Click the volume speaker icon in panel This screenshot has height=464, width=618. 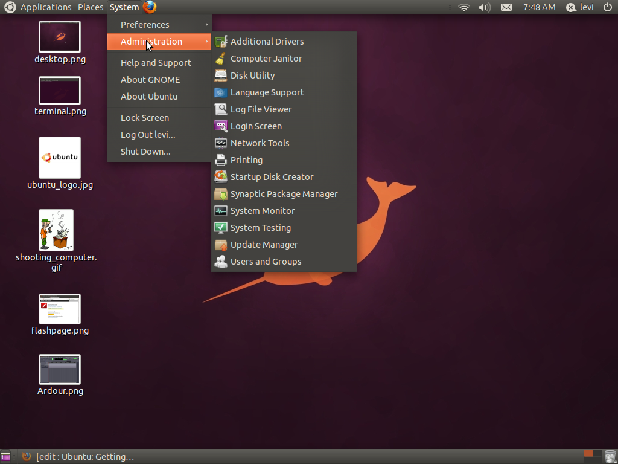click(x=485, y=7)
